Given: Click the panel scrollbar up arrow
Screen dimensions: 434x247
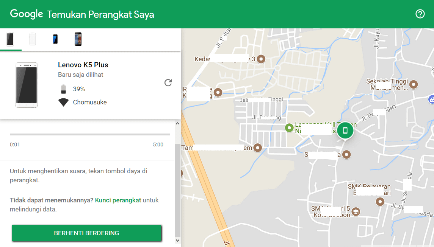Looking at the screenshot, I should click(177, 123).
